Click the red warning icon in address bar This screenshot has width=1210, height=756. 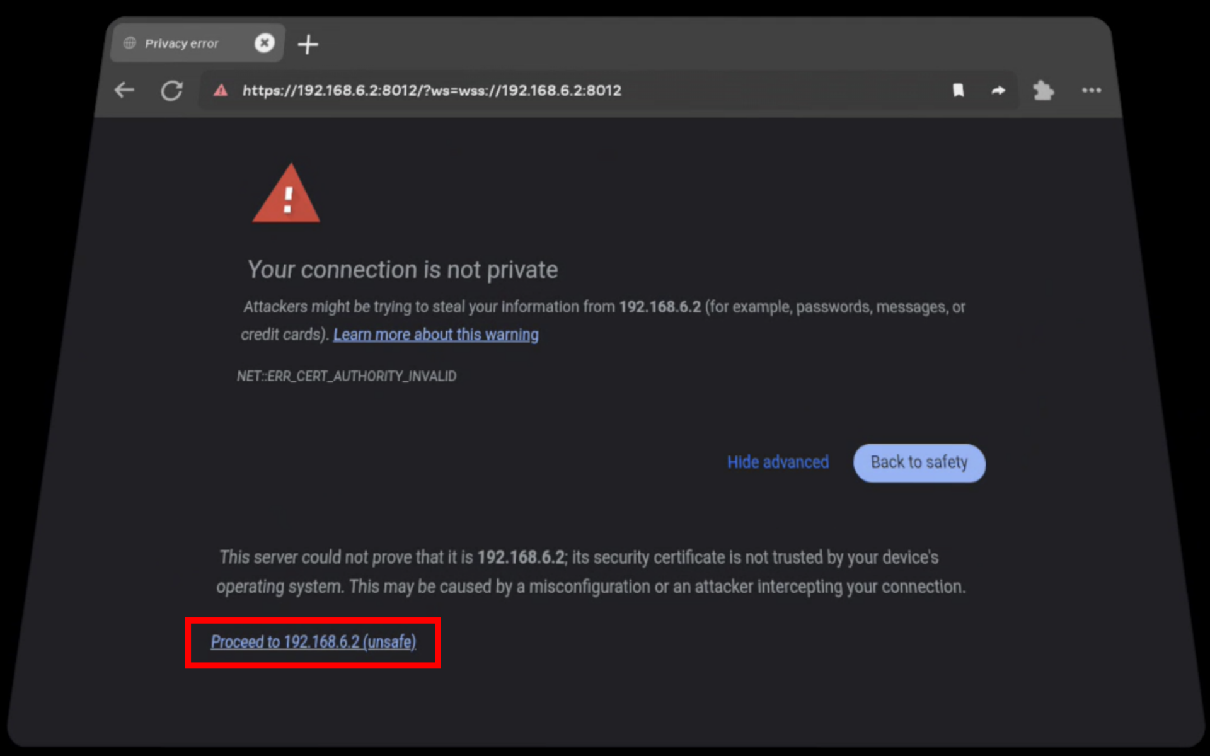pyautogui.click(x=220, y=91)
